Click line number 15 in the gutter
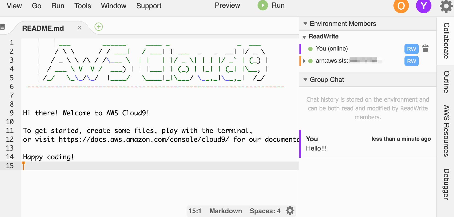 click(10, 166)
